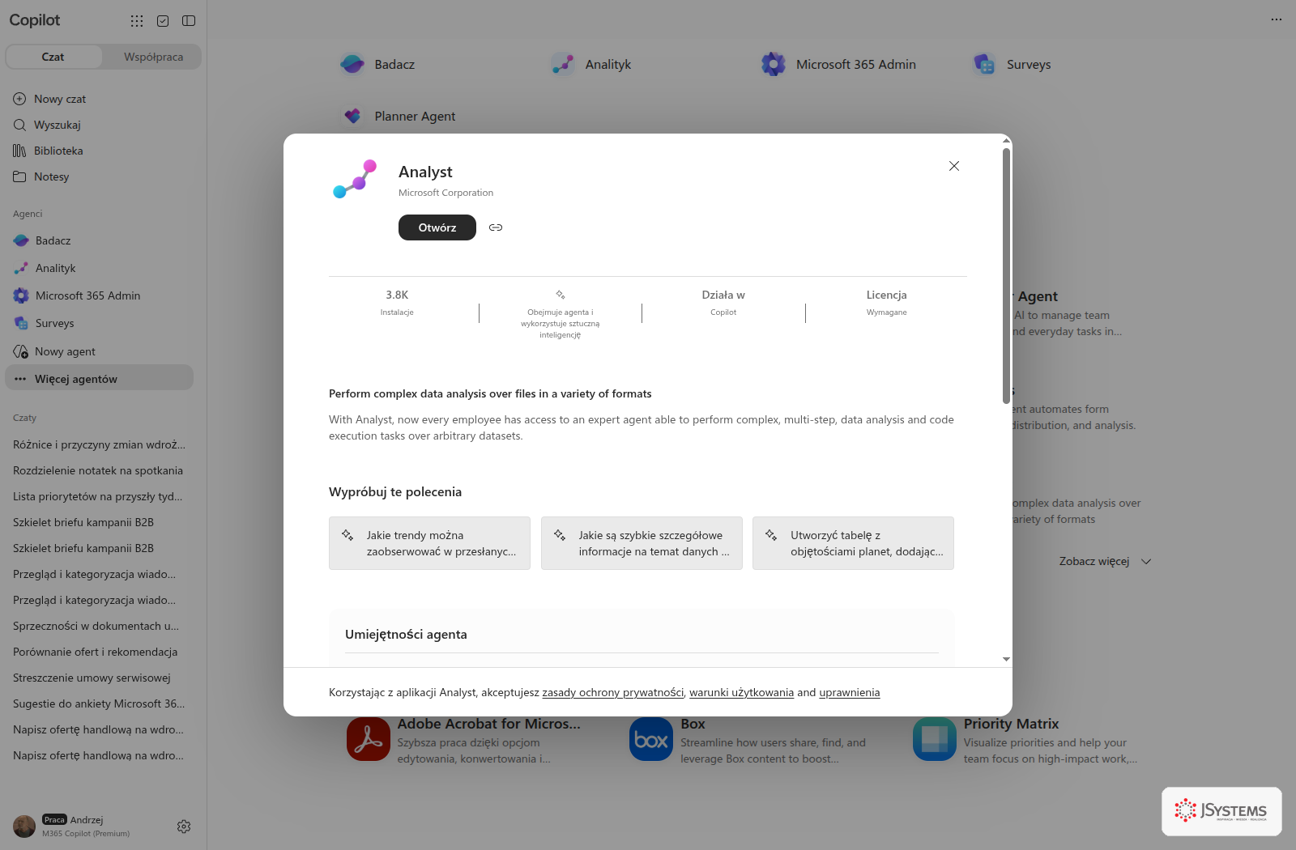This screenshot has height=850, width=1296.
Task: Click Badacz icon in the top agent row
Action: pos(352,64)
